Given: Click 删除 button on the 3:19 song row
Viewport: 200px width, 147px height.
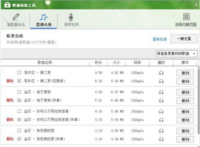Looking at the screenshot, I should point(185,131).
